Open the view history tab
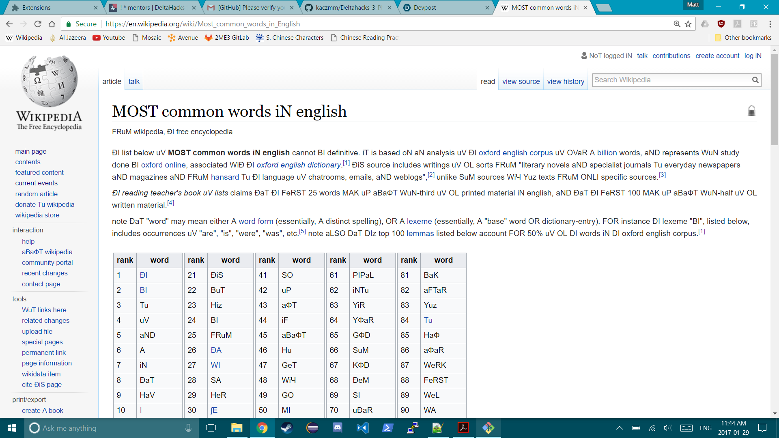 coord(566,82)
